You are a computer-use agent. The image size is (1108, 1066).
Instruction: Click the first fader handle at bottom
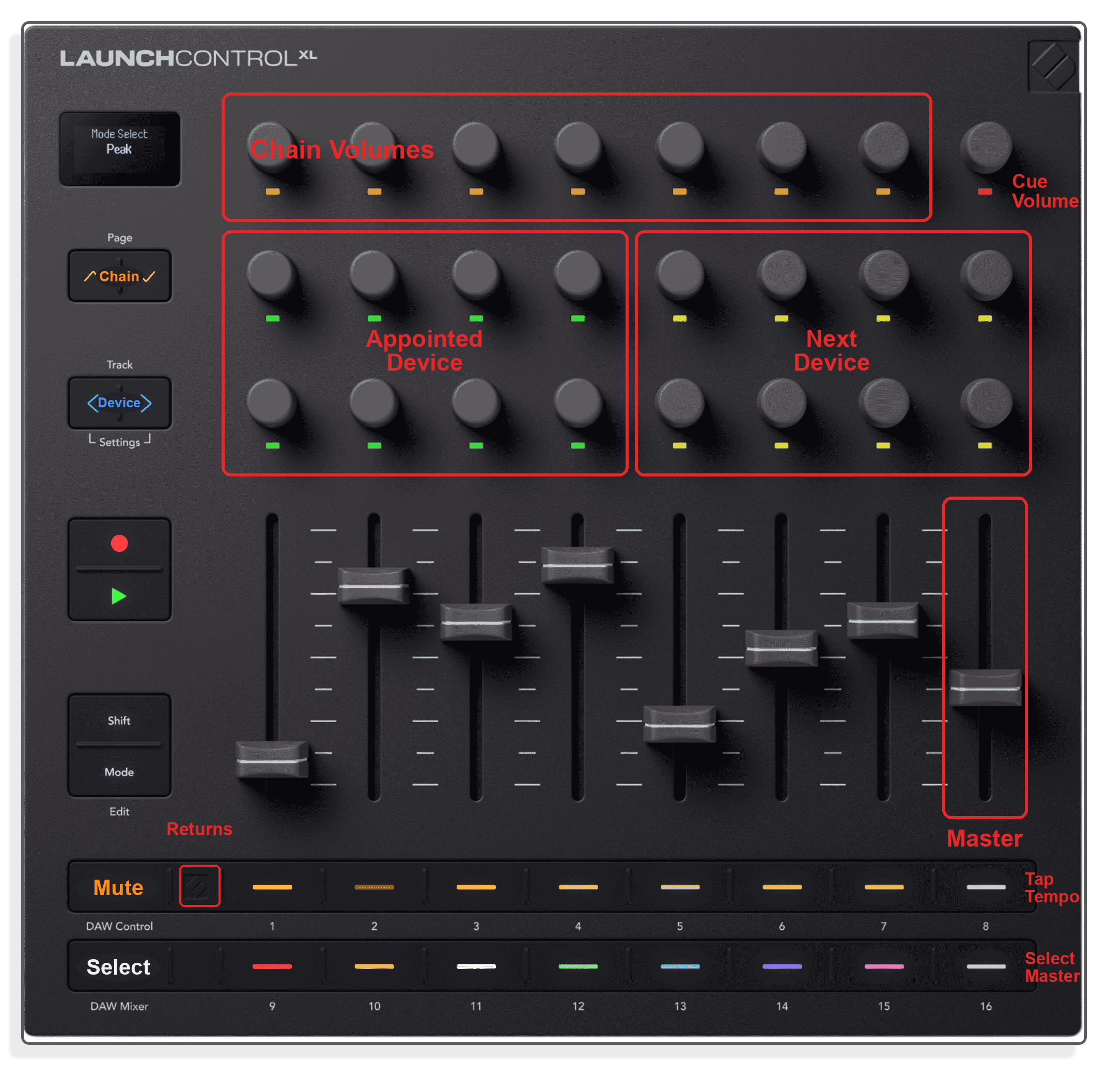click(272, 759)
